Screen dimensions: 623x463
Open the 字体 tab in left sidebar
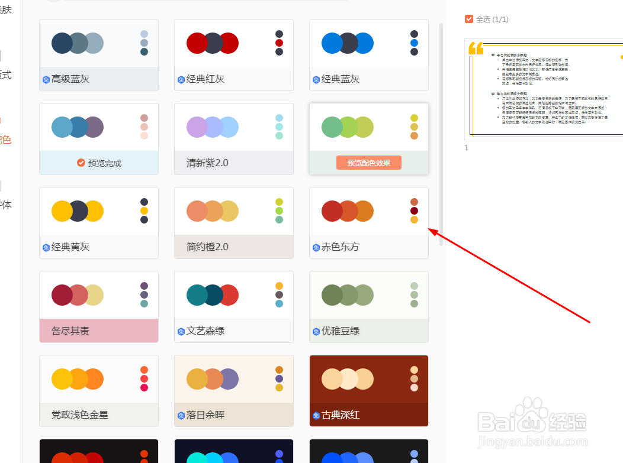coord(5,205)
